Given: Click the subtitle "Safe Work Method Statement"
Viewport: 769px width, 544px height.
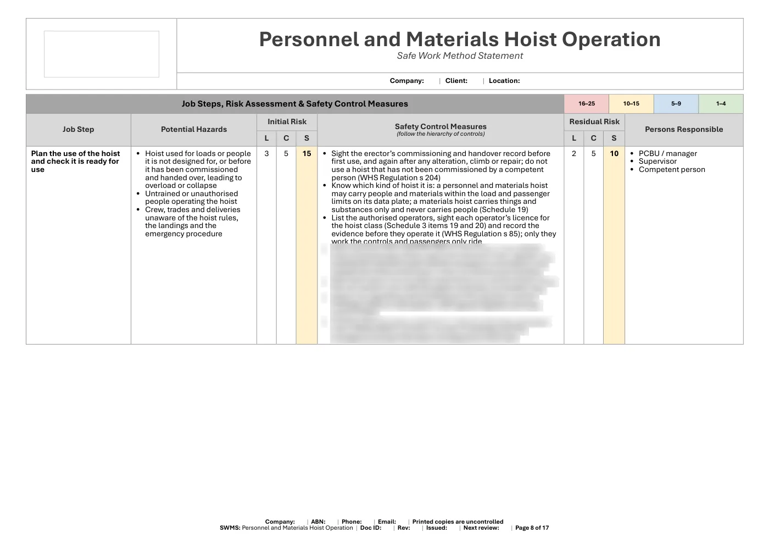Looking at the screenshot, I should click(x=460, y=55).
